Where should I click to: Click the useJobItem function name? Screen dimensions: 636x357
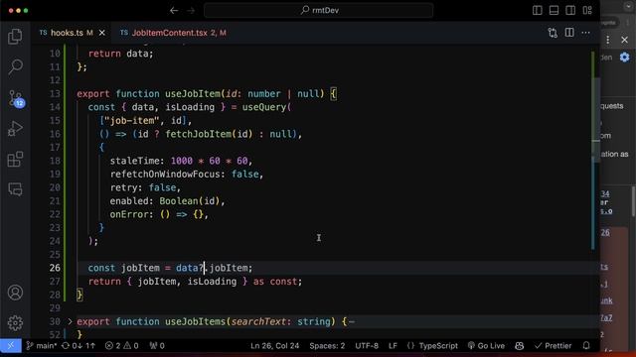click(x=193, y=94)
